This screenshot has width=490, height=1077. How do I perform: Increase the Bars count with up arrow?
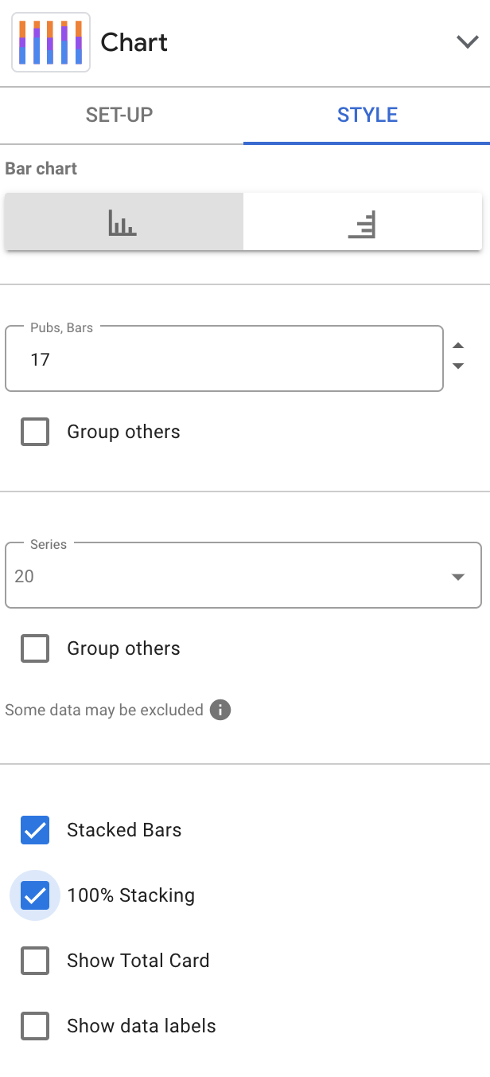pyautogui.click(x=458, y=346)
